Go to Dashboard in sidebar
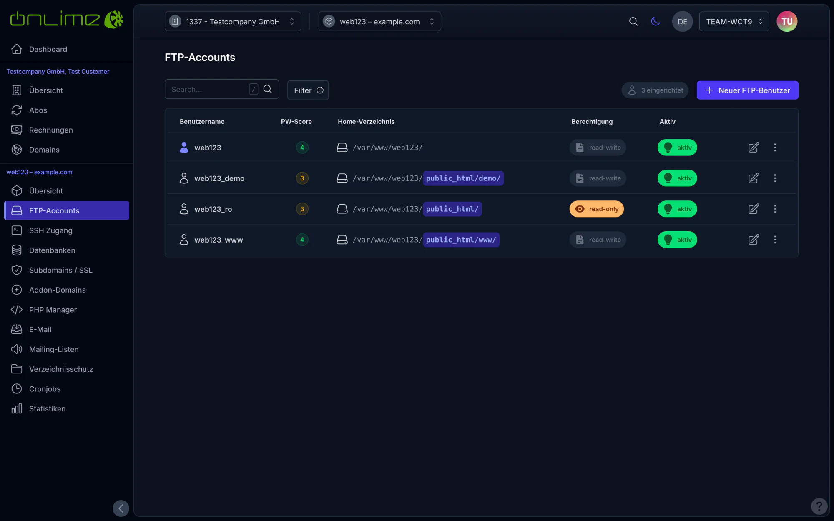Screen dimensions: 834x521 (x=67, y=49)
